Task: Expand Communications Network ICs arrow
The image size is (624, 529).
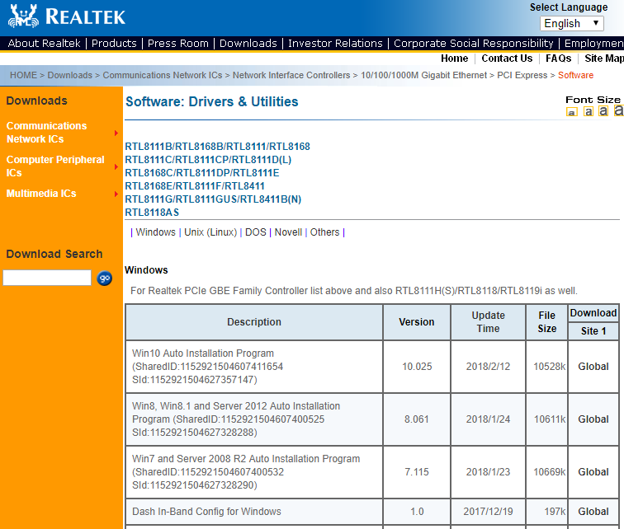Action: (116, 133)
